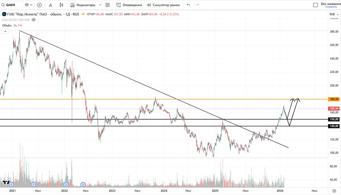Click the 165,94 current price label
Viewport: 341px width, 195px height.
click(334, 108)
